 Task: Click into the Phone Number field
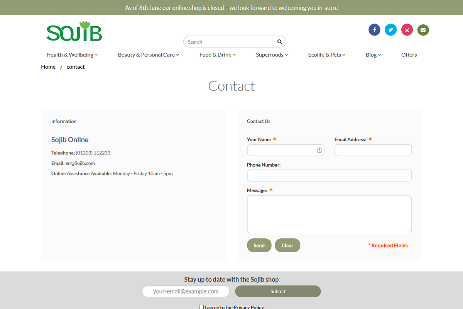click(x=330, y=175)
